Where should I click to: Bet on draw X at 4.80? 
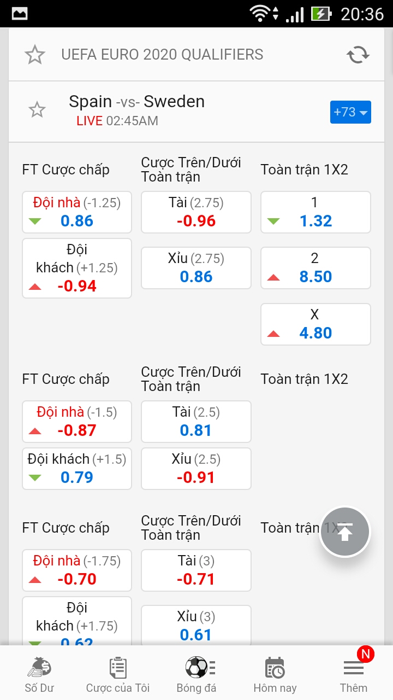pos(315,324)
